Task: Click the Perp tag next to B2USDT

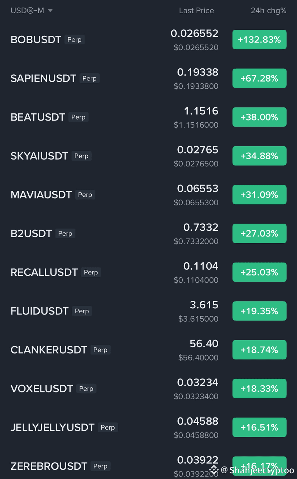Action: (x=65, y=234)
